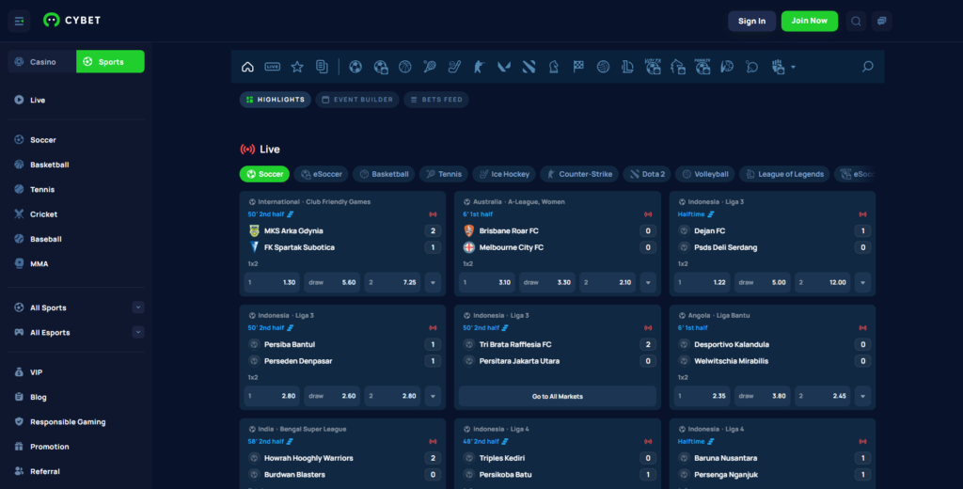Open the Triples Kediri match
The width and height of the screenshot is (963, 489).
click(x=502, y=458)
